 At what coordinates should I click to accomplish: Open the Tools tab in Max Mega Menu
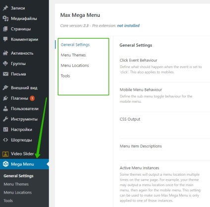[x=65, y=76]
